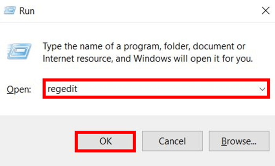The width and height of the screenshot is (275, 166).
Task: Click gray footer area left of OK
Action: click(37, 140)
